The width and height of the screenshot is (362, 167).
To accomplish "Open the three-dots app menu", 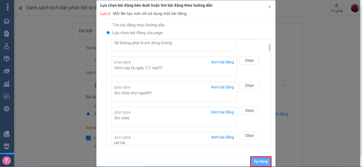I will [x=7, y=7].
